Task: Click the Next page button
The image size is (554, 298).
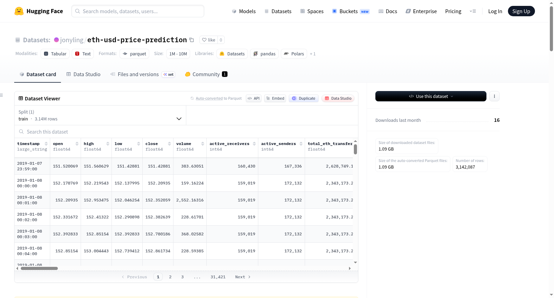Action: [x=243, y=277]
